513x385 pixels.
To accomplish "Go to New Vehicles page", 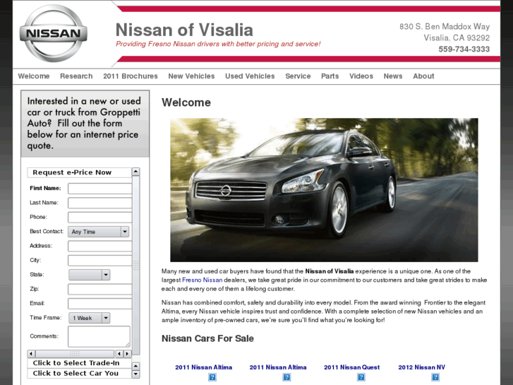I will pos(191,76).
